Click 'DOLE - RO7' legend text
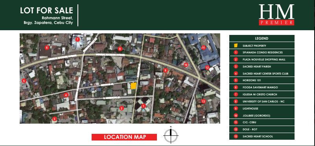The width and height of the screenshot is (315, 146). coord(250,130)
